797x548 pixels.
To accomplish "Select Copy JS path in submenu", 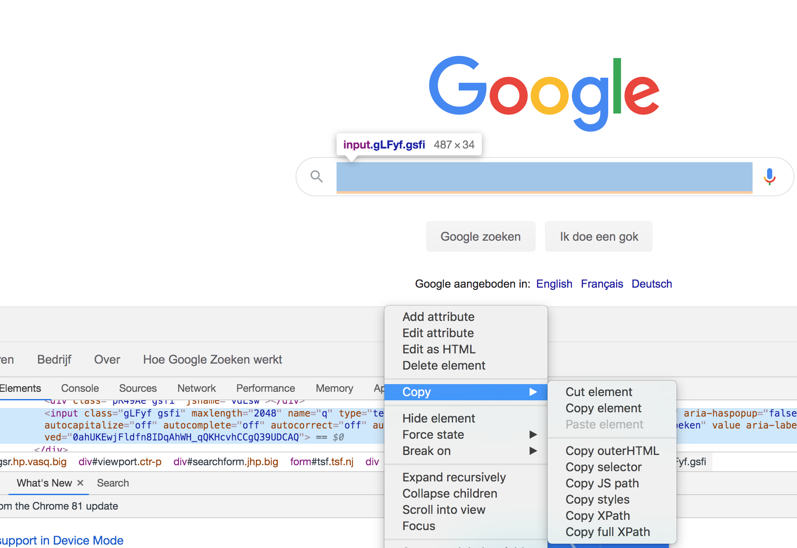I will coord(612,483).
